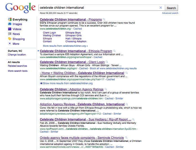
Task: Click the Durham, NC location text
Action: click(15, 51)
